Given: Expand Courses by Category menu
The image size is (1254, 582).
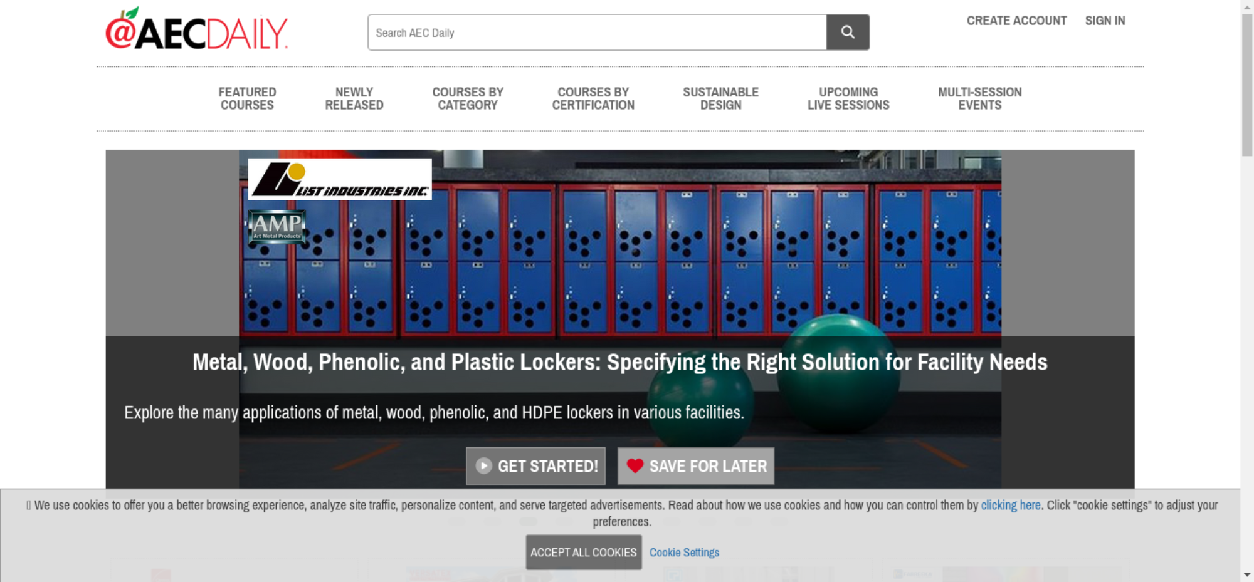Looking at the screenshot, I should pyautogui.click(x=468, y=99).
